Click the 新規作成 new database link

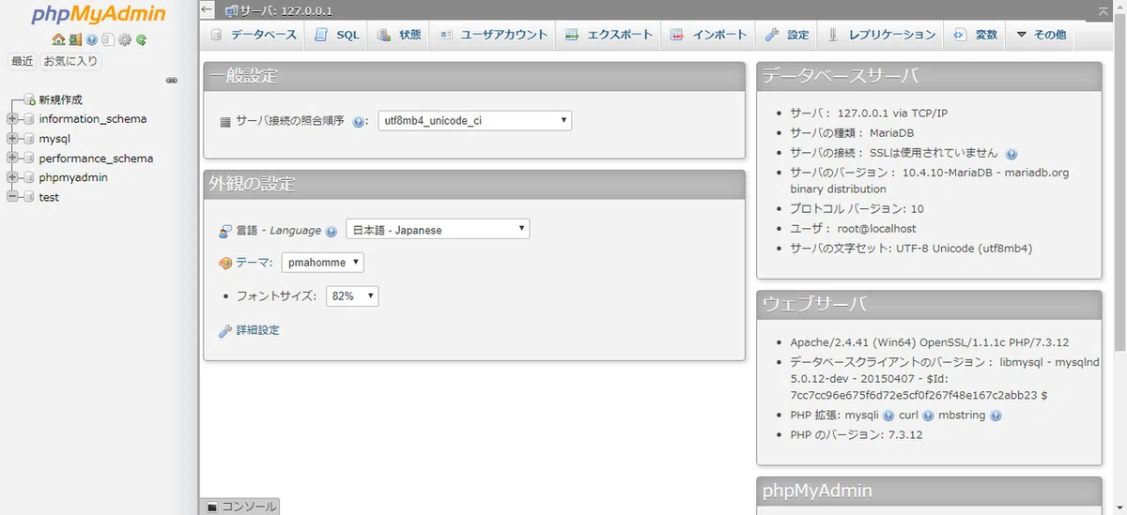click(x=61, y=99)
